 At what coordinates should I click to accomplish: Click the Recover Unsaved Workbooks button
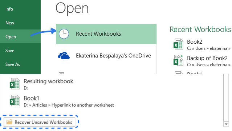[x=39, y=122]
